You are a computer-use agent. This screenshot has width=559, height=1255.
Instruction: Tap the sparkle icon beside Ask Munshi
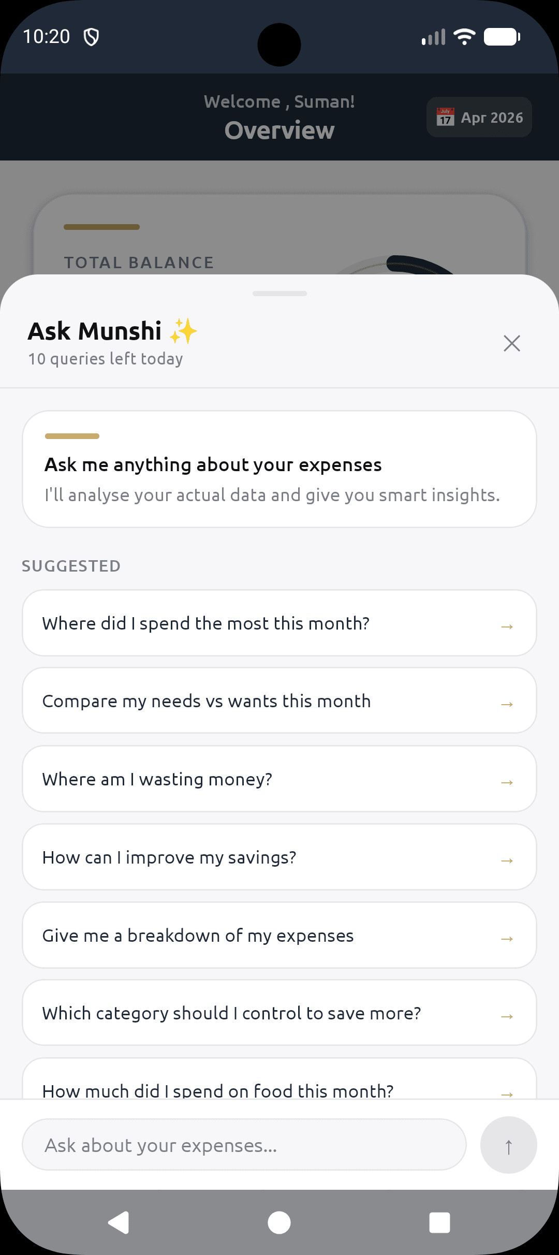click(183, 331)
